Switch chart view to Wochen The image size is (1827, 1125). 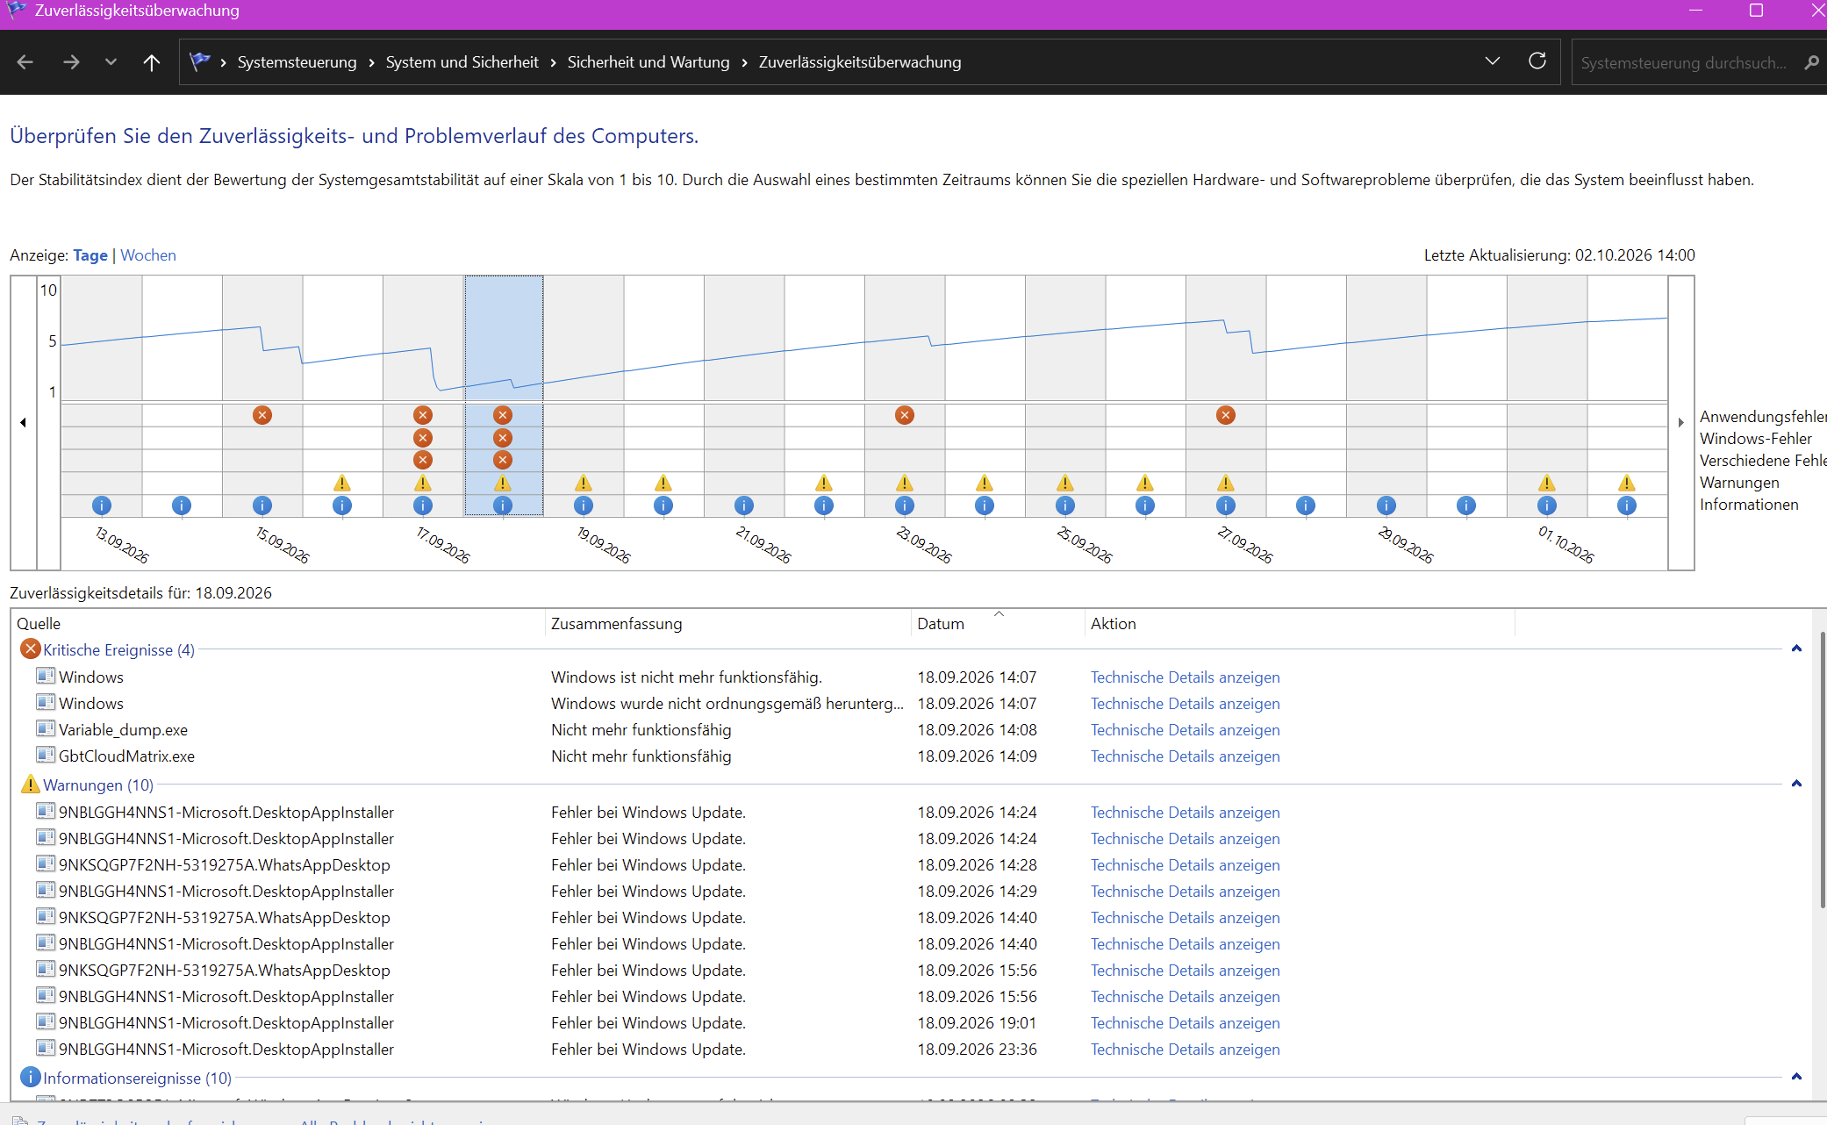click(148, 255)
